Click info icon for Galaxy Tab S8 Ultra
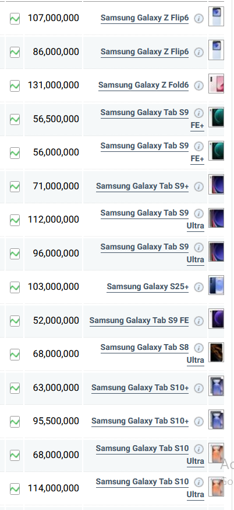The width and height of the screenshot is (234, 510). [198, 348]
